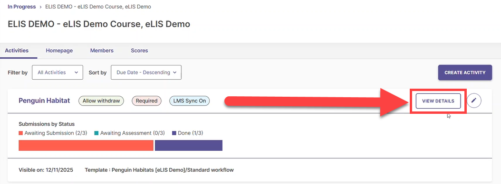Click the Visible on: 12/11/2025 text
This screenshot has width=501, height=184.
tap(46, 170)
